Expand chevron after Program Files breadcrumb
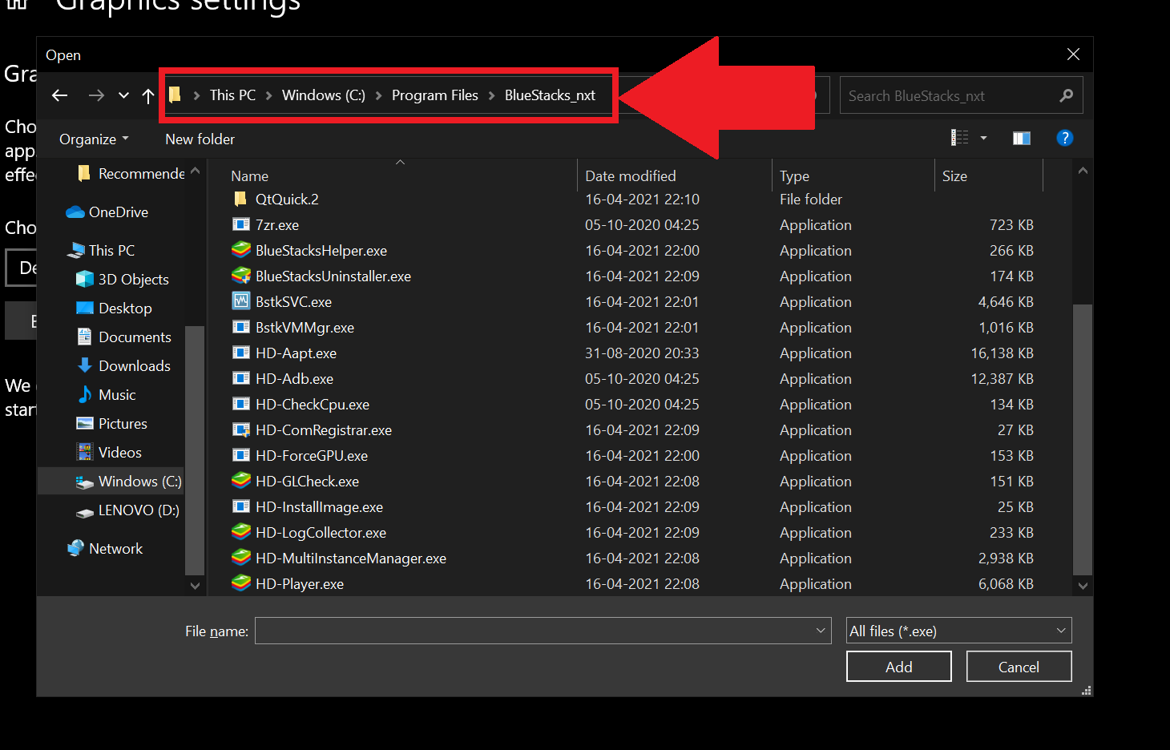The image size is (1170, 750). click(x=491, y=95)
